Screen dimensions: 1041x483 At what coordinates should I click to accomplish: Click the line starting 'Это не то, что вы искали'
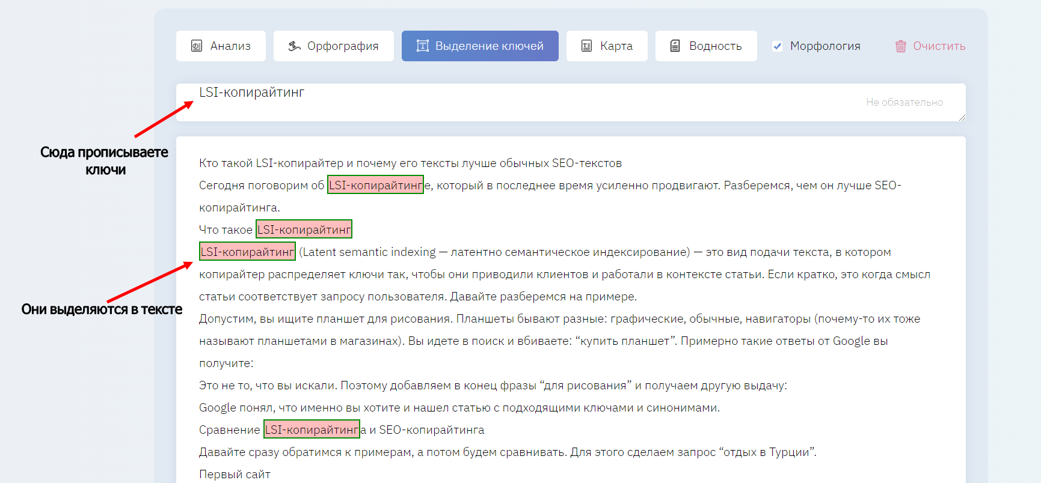[493, 386]
